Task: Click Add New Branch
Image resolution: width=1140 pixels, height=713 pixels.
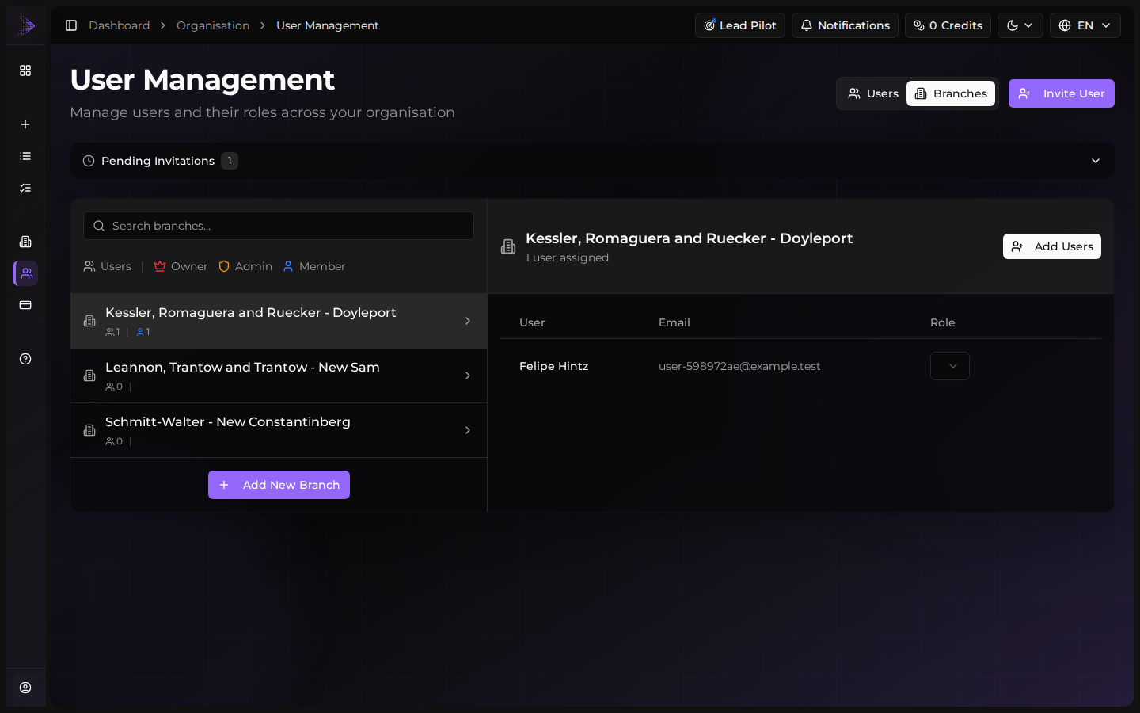Action: (x=279, y=485)
